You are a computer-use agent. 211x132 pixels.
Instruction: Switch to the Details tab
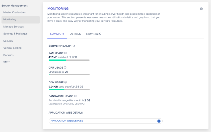tap(75, 34)
